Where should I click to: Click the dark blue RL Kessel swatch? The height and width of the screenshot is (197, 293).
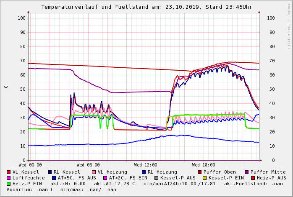click(x=50, y=172)
